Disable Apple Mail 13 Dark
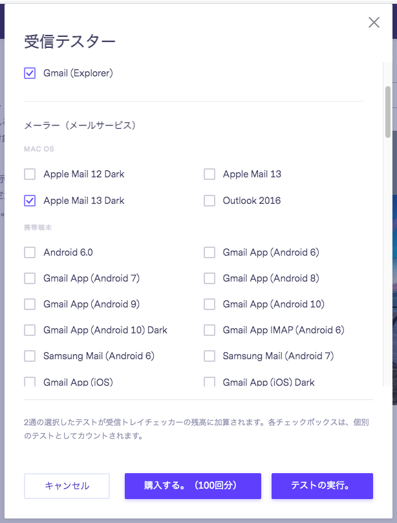The width and height of the screenshot is (397, 523). coord(29,201)
